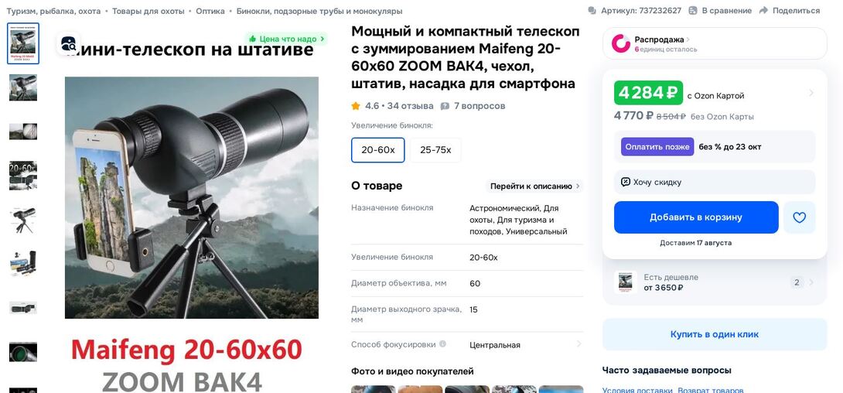
Task: Click the Хочу скидку discount request
Action: point(715,183)
